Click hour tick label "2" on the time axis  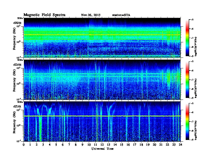click(37, 145)
